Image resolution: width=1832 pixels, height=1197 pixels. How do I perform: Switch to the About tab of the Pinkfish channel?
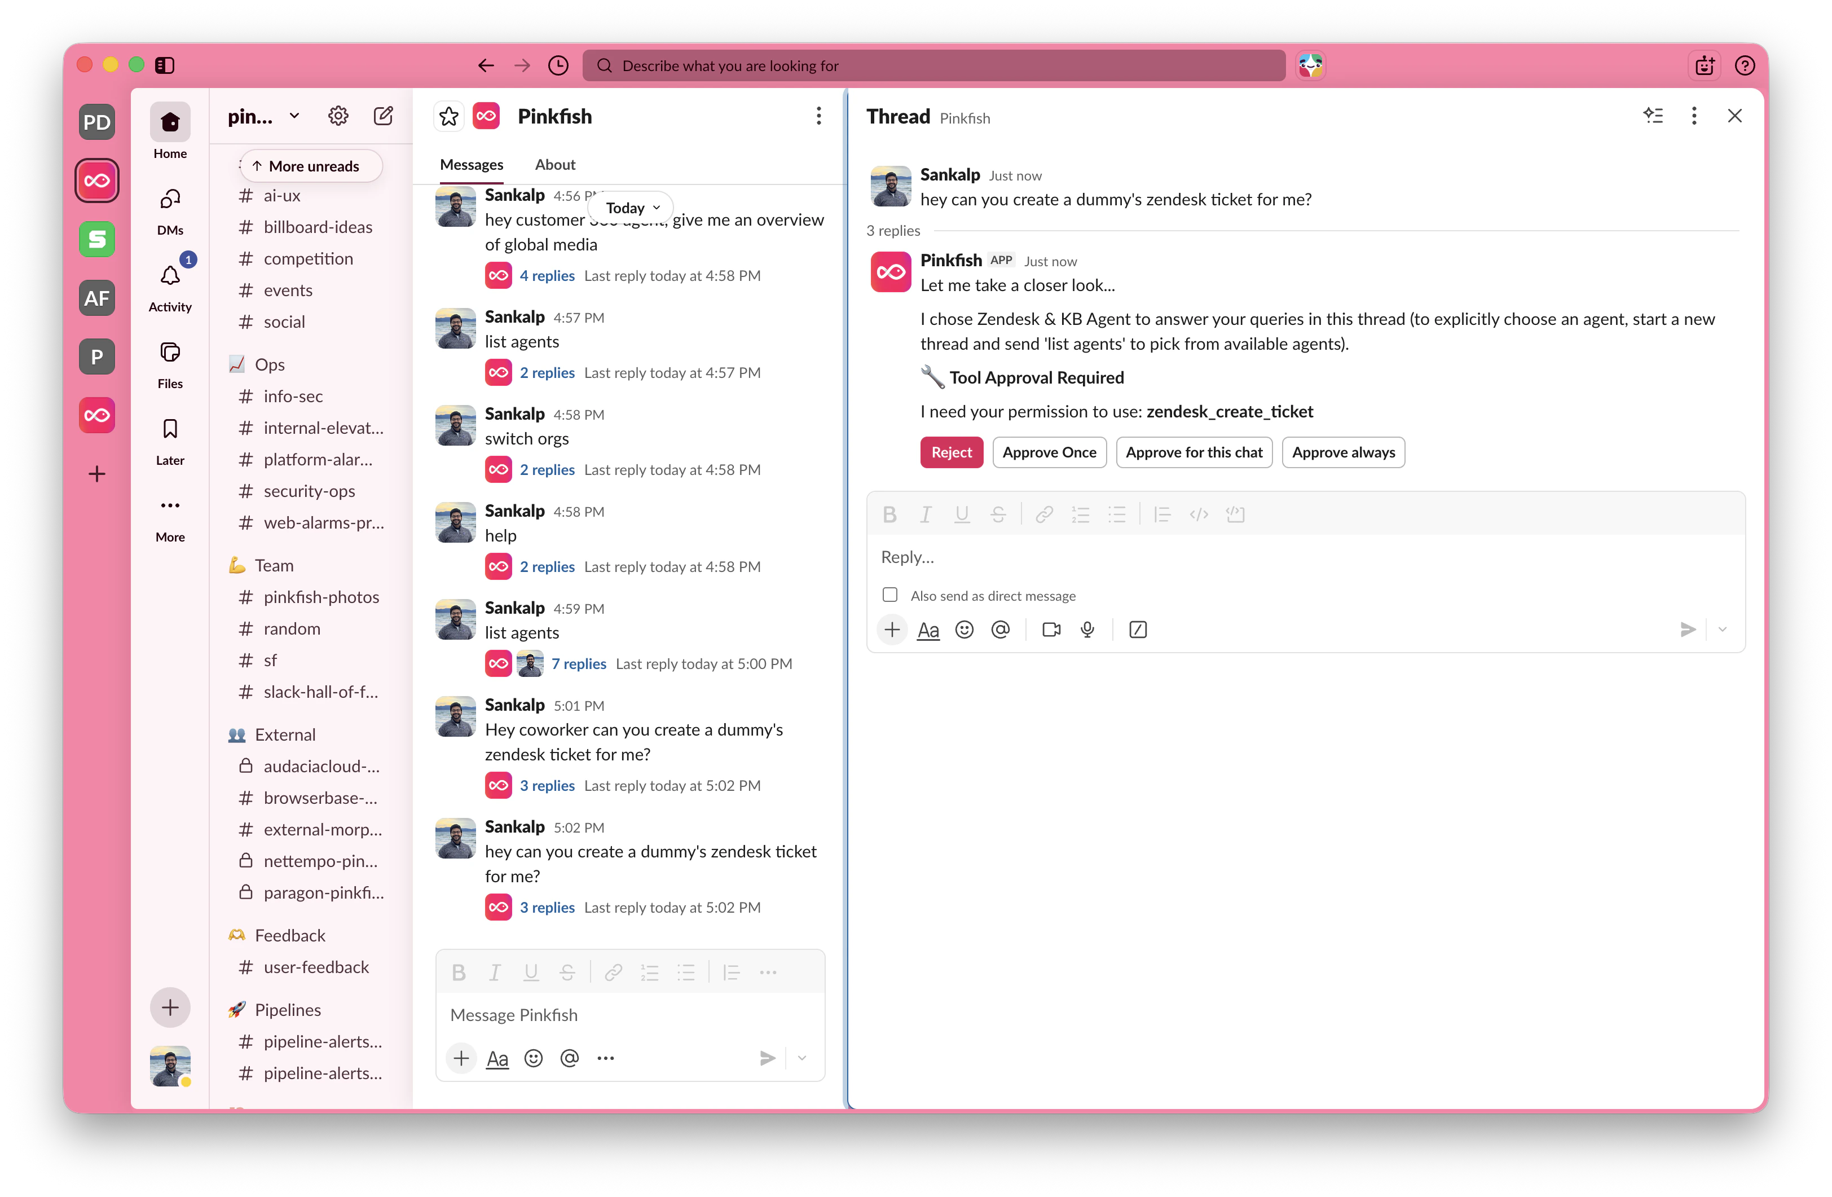[555, 165]
